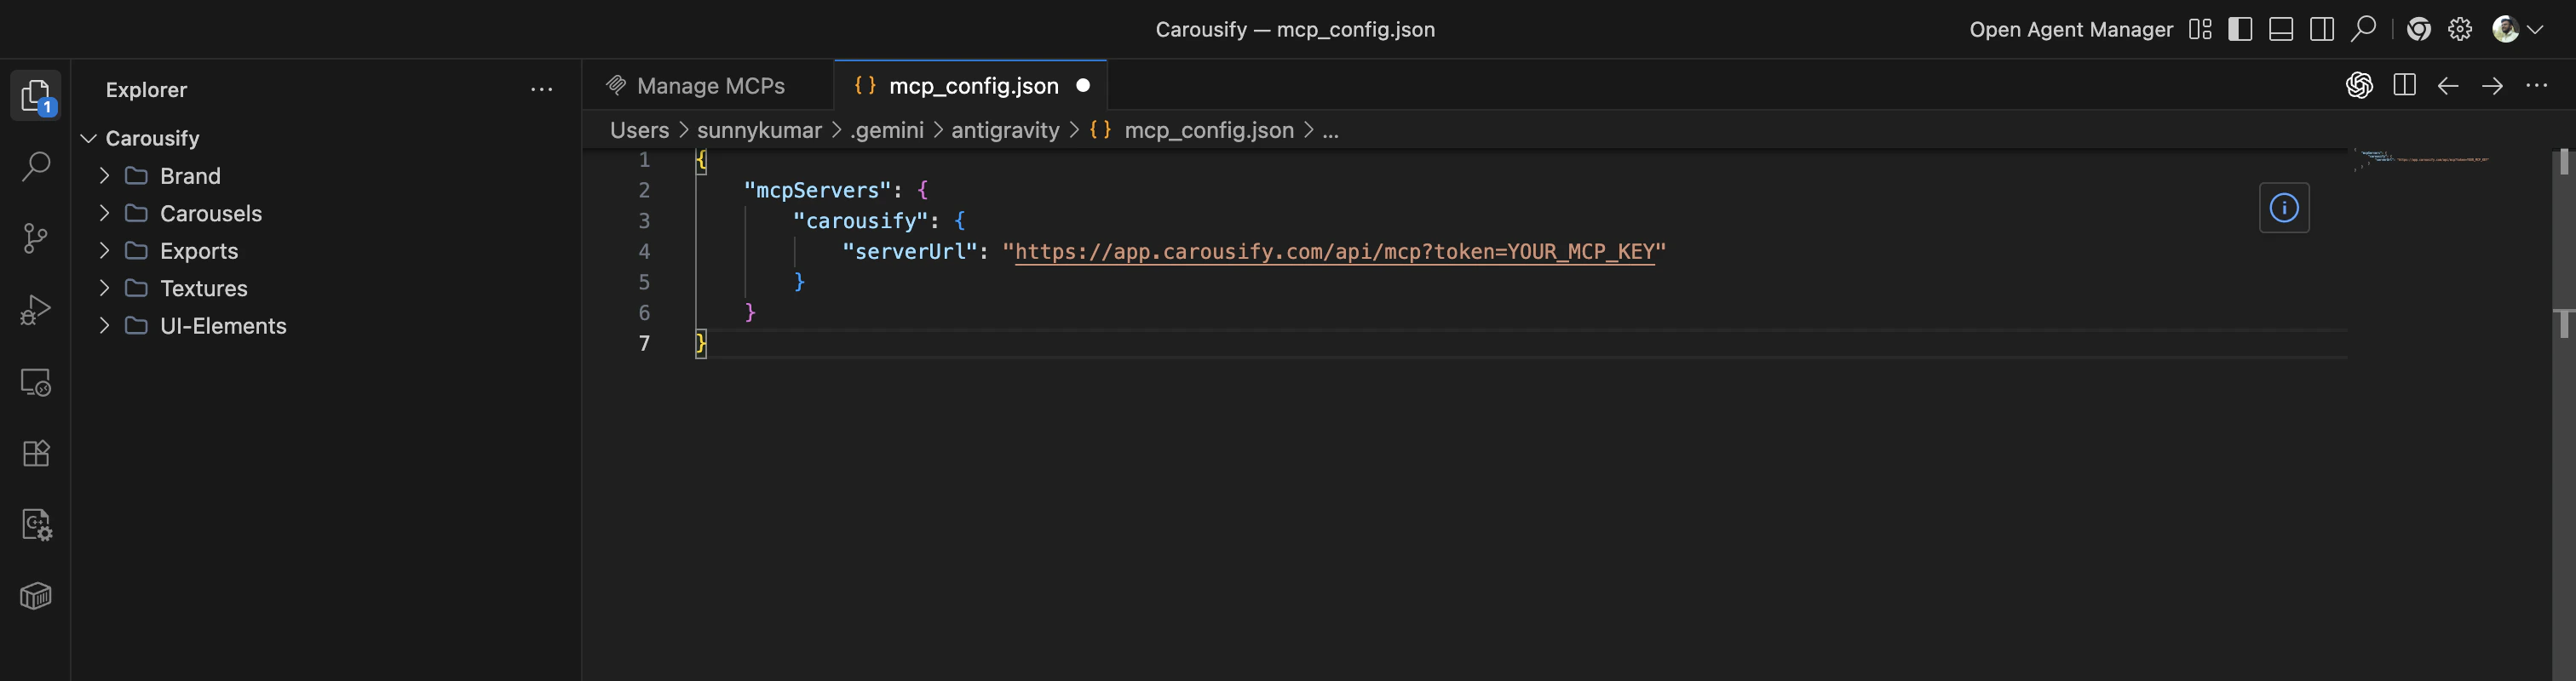
Task: Open the browser Chrome icon in title bar
Action: pyautogui.click(x=2419, y=29)
